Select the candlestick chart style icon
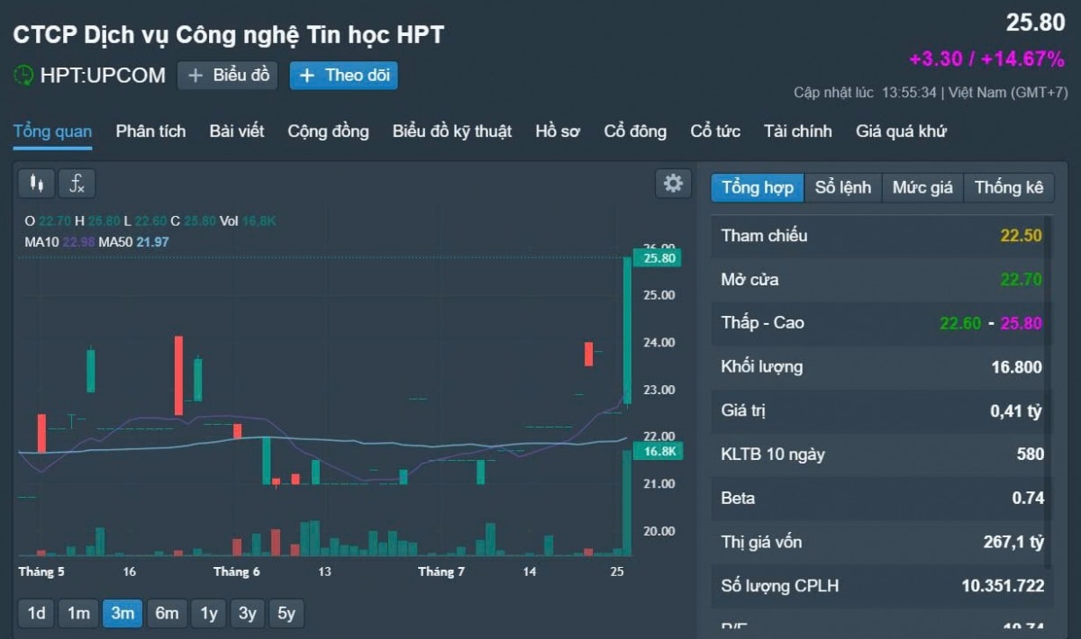 (x=36, y=183)
